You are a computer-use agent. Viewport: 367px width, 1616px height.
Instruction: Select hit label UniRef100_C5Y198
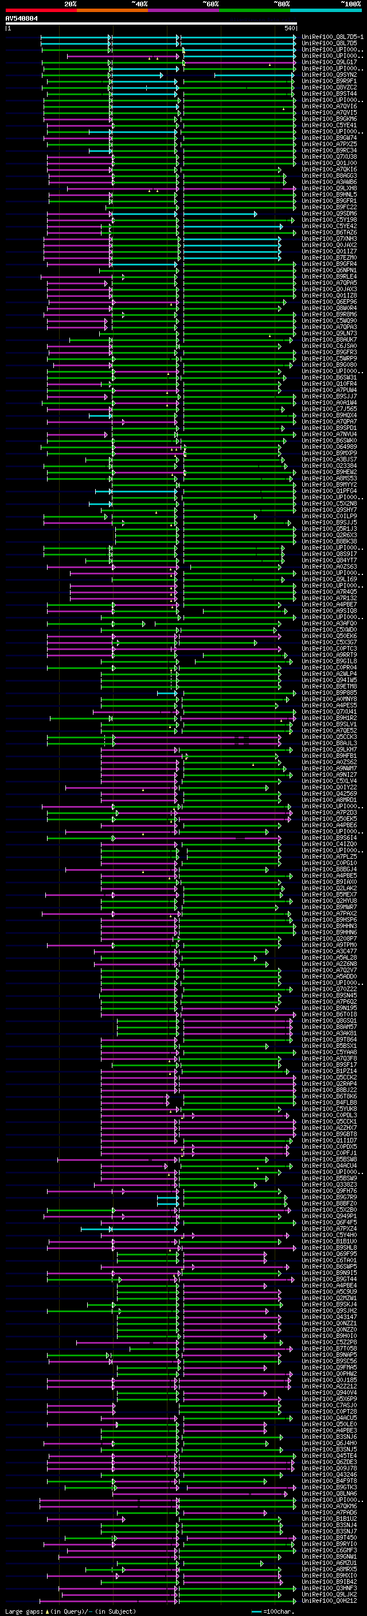pos(329,220)
